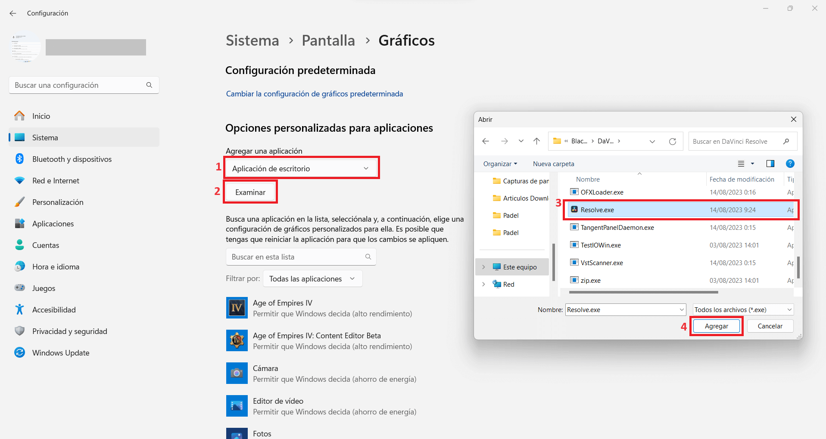The image size is (826, 439).
Task: Click the Accesibilidad figure icon
Action: click(19, 309)
